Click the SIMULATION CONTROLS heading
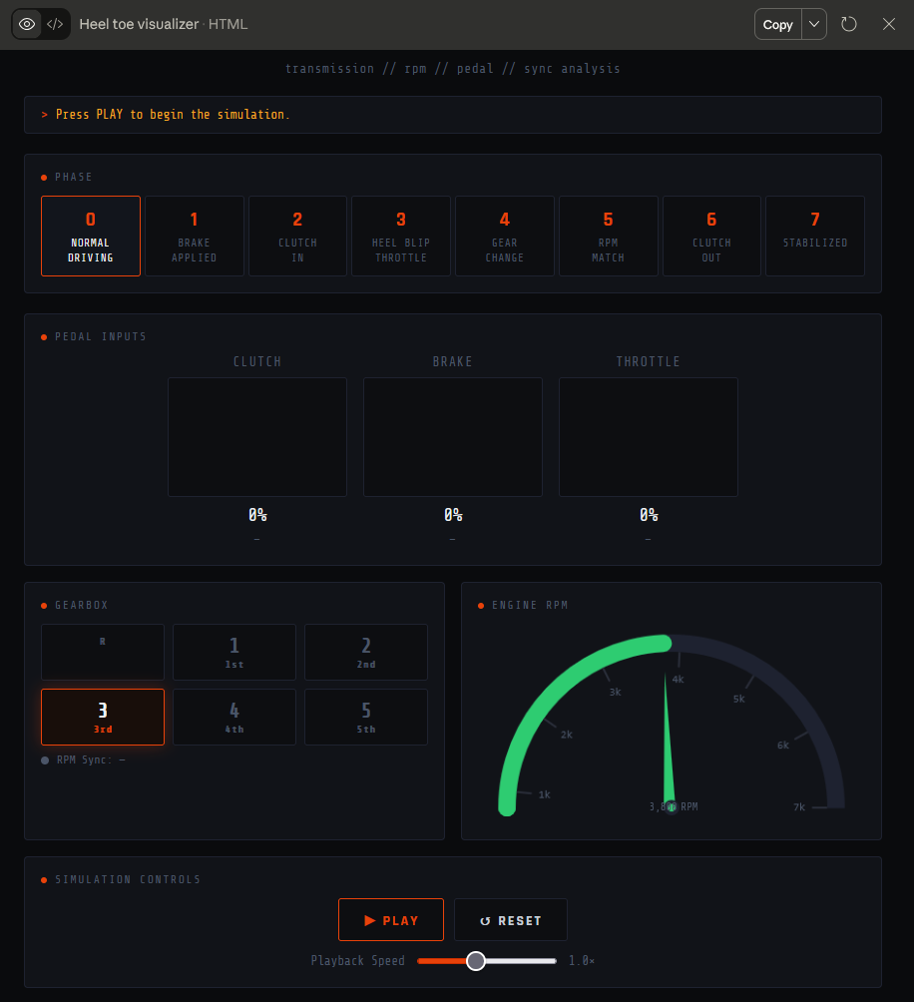914x1002 pixels. 128,880
